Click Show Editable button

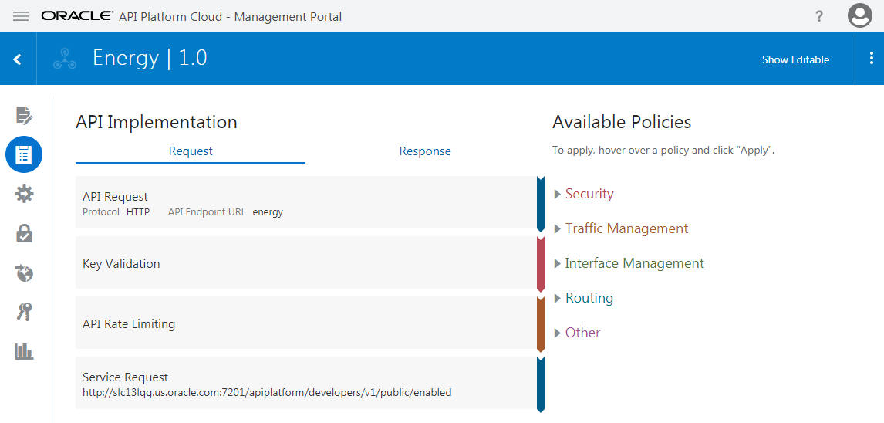tap(795, 59)
